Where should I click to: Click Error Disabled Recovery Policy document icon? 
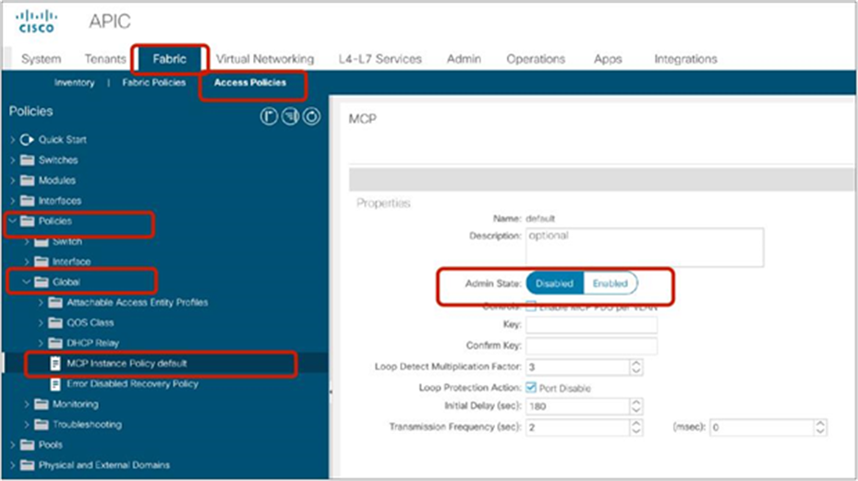coord(54,384)
